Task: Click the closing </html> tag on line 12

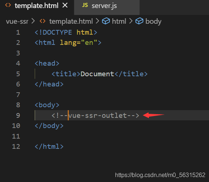Action: pyautogui.click(x=49, y=147)
